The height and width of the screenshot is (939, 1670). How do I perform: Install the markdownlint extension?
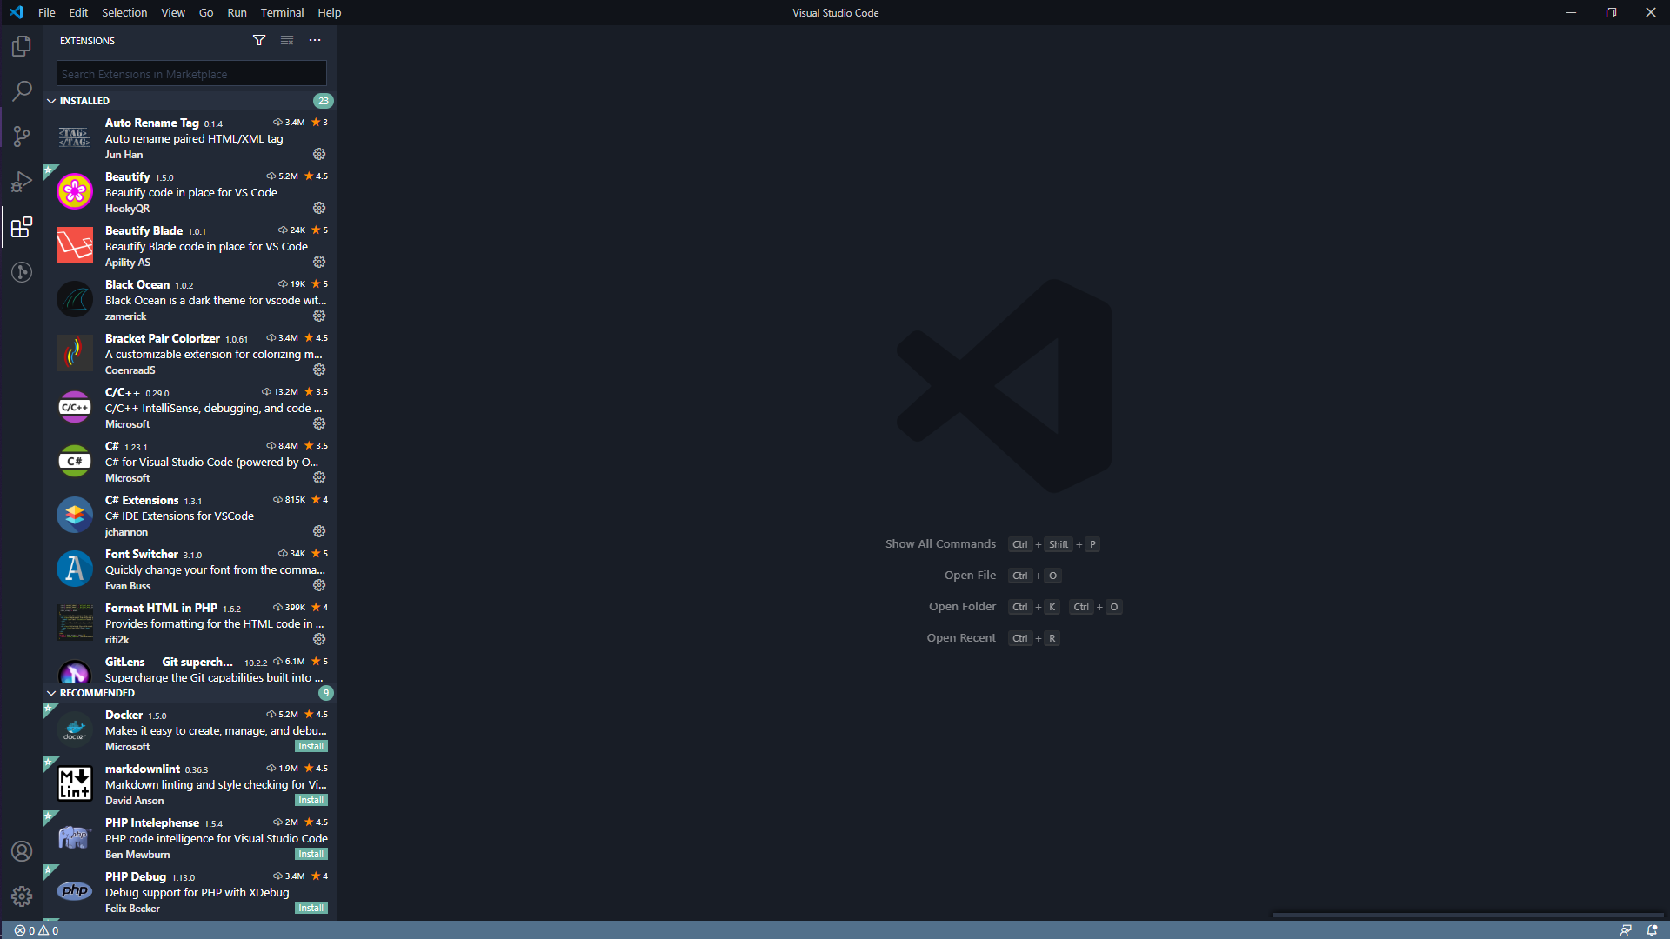click(x=311, y=800)
